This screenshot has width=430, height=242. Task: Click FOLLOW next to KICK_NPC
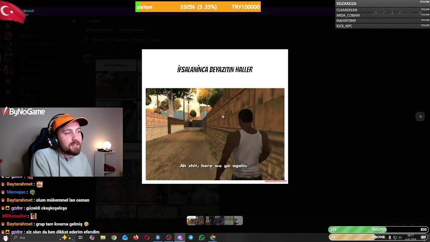point(425,25)
